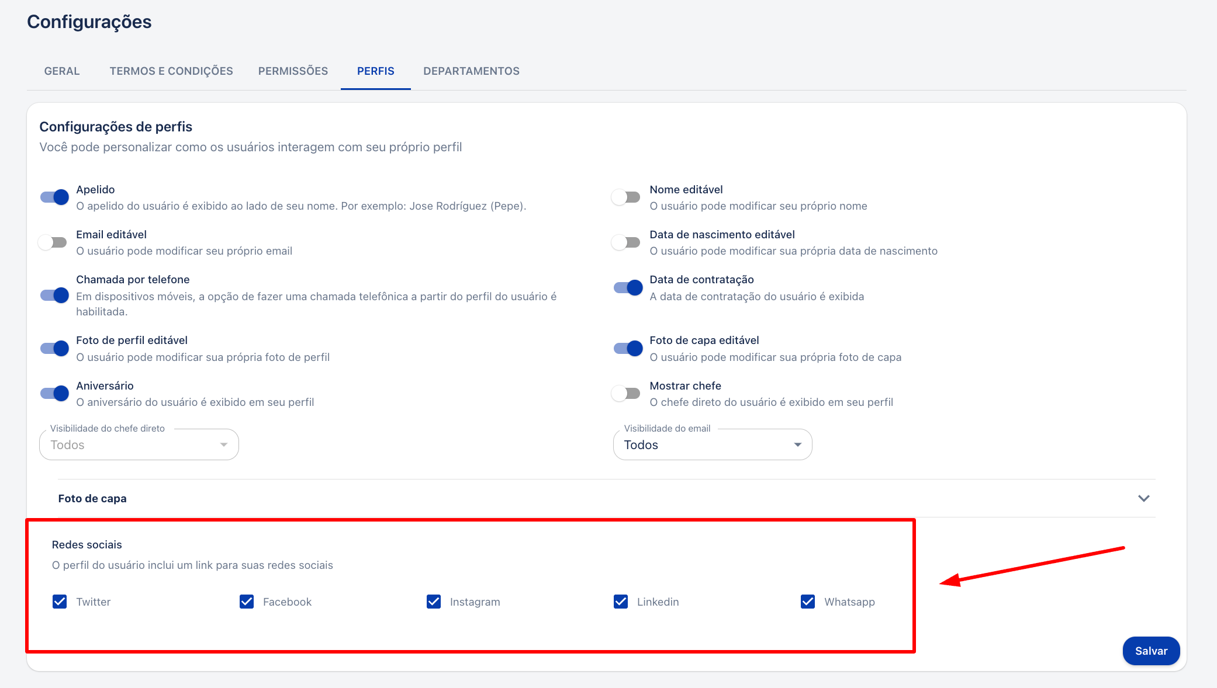Enable the Nome editável switch
This screenshot has height=688, width=1217.
click(x=626, y=197)
